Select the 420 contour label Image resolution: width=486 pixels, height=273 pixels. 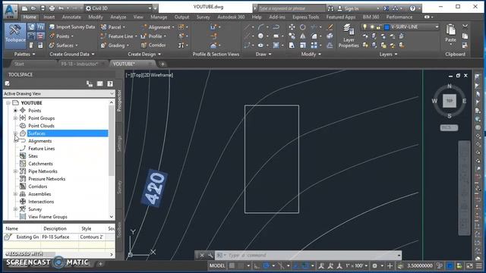(154, 188)
